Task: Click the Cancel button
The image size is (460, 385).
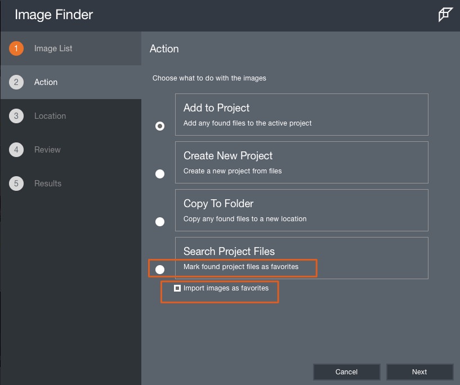Action: [346, 372]
